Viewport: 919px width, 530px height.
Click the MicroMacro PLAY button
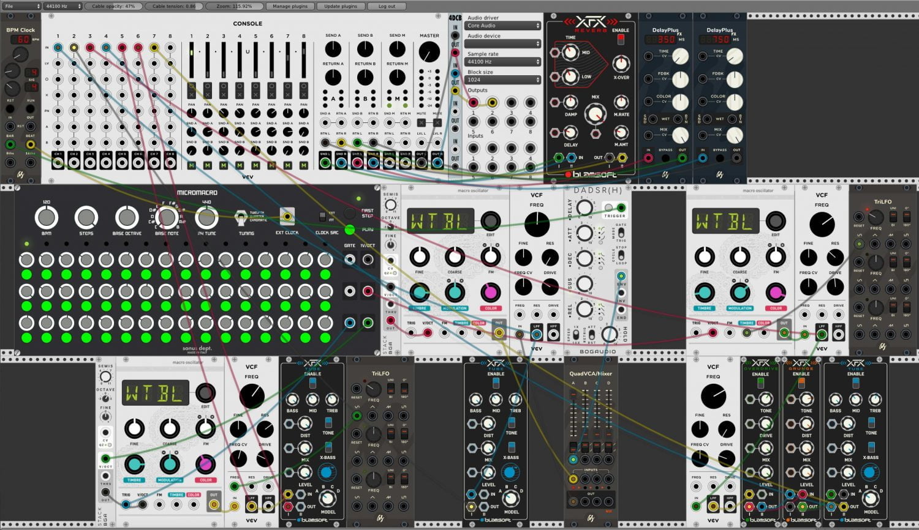point(350,230)
